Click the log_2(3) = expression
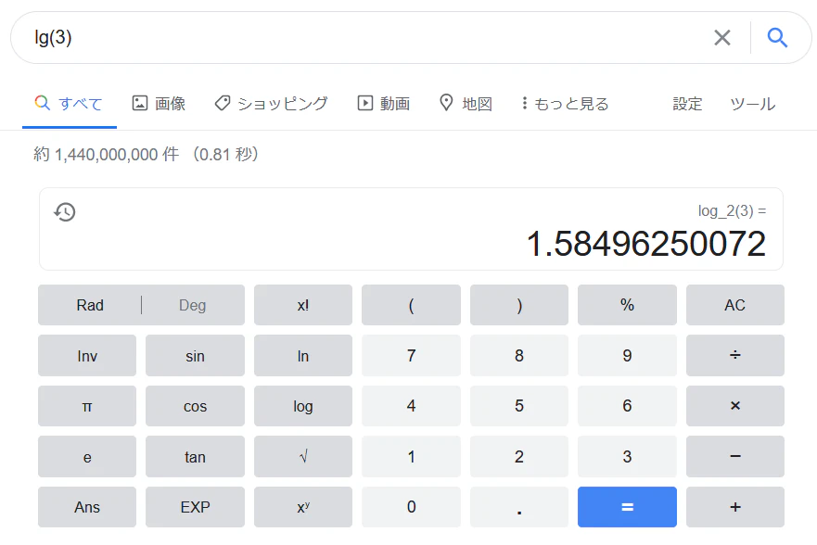 pyautogui.click(x=732, y=210)
